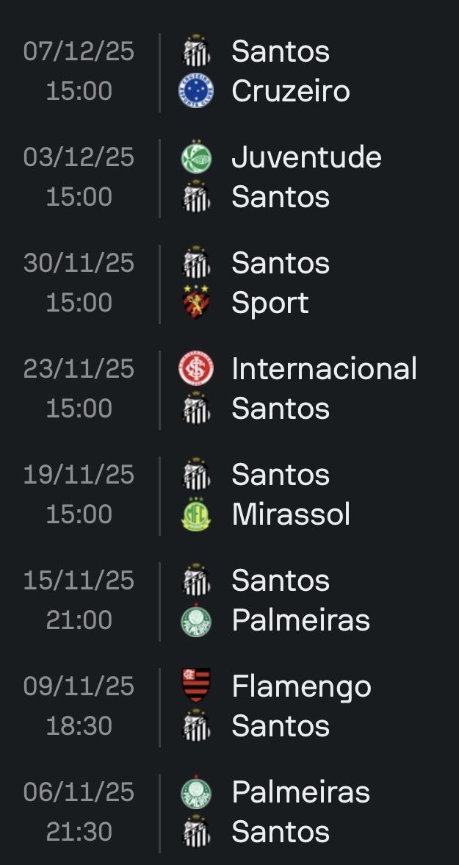Open the Mirassol team name
459x865 pixels.
[291, 514]
